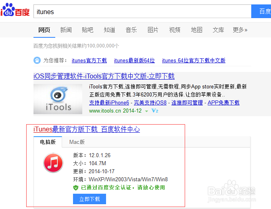Open the iOS同步管理软件-iTools result title

point(104,76)
